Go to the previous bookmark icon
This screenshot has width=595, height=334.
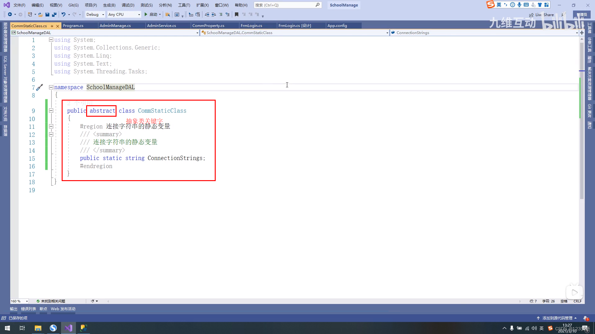[x=244, y=15]
